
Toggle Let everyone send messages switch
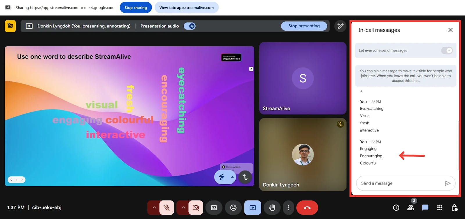(x=447, y=50)
